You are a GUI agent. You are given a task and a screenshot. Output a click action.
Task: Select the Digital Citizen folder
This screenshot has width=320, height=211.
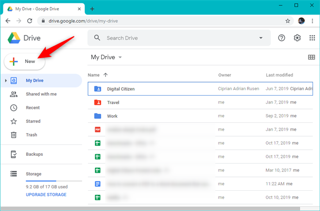click(200, 89)
